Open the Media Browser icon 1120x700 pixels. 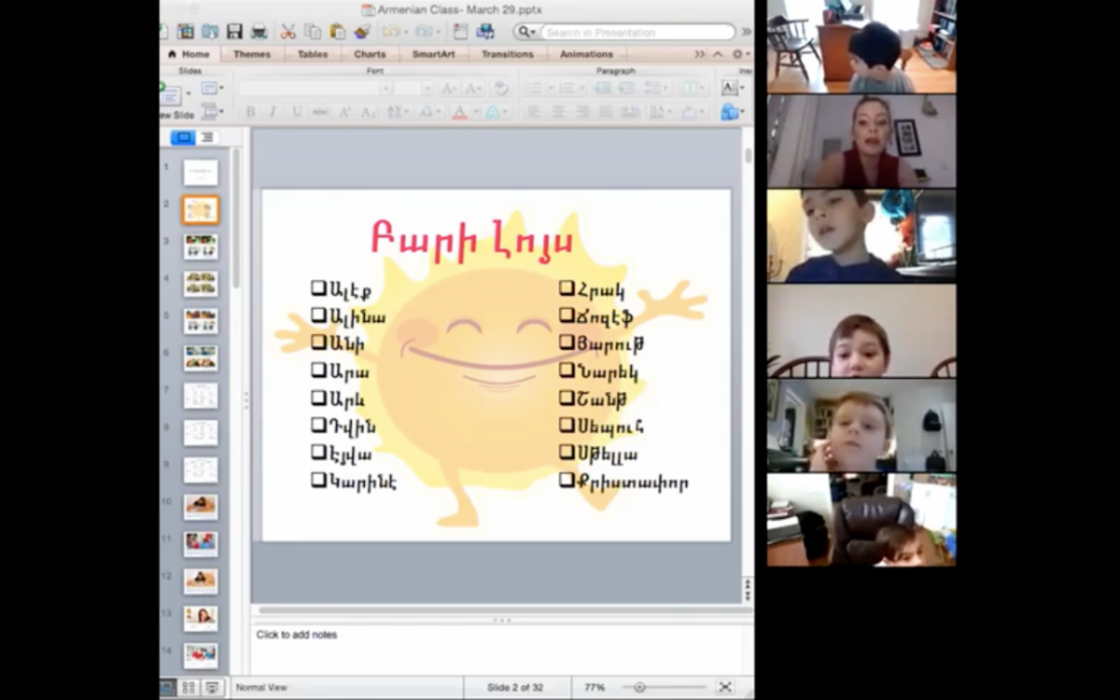tap(484, 32)
